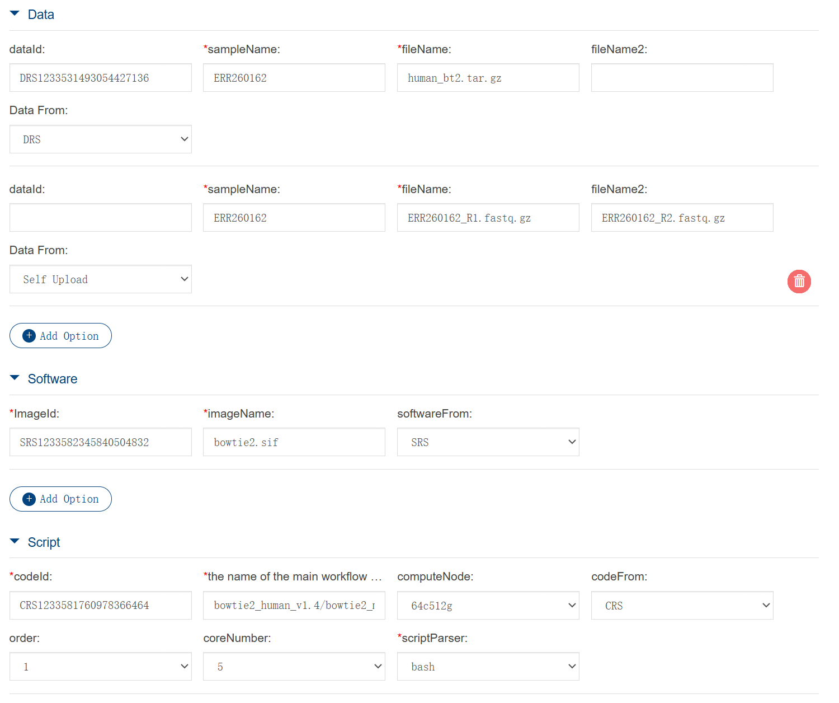Click the empty fileName2 field in first row
This screenshot has width=839, height=703.
click(x=682, y=78)
